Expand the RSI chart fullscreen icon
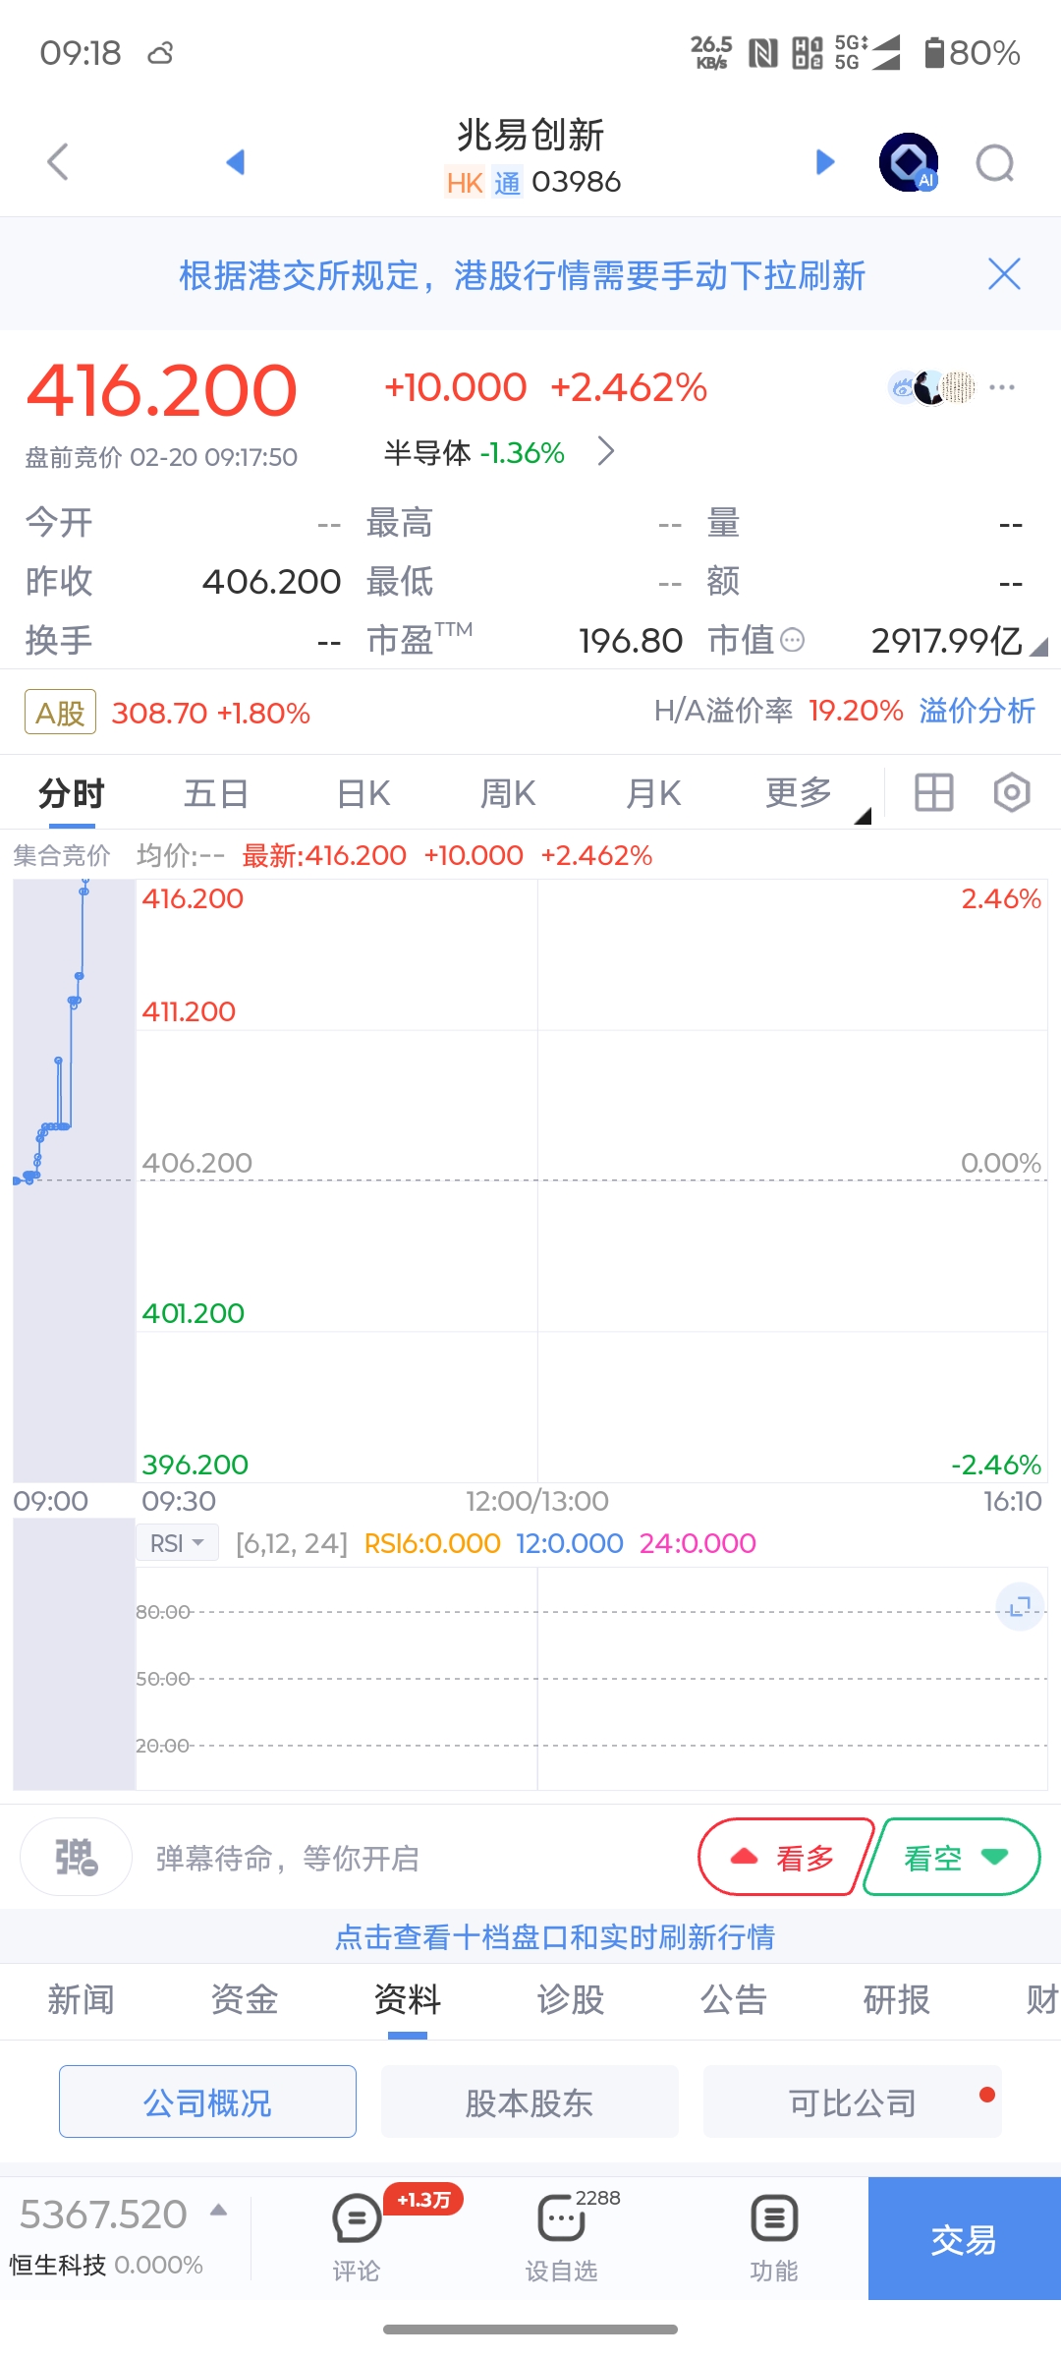 click(x=1020, y=1607)
